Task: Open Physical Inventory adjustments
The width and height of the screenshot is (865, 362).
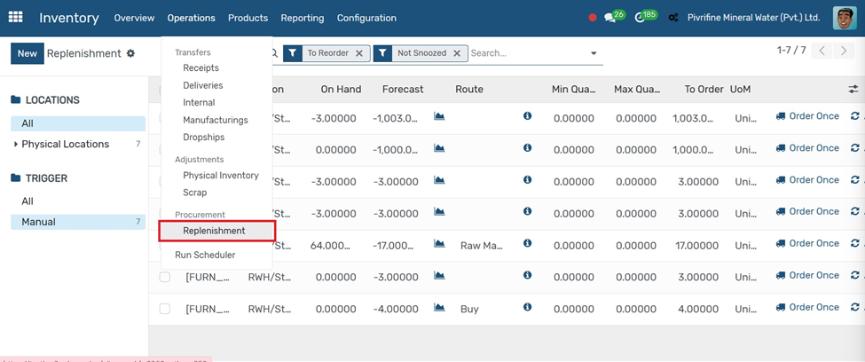Action: [221, 176]
